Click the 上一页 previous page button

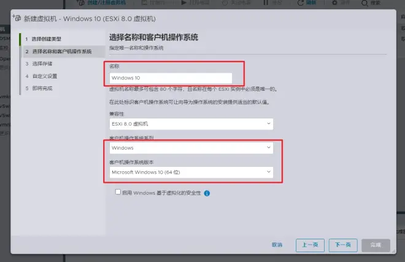pos(310,245)
